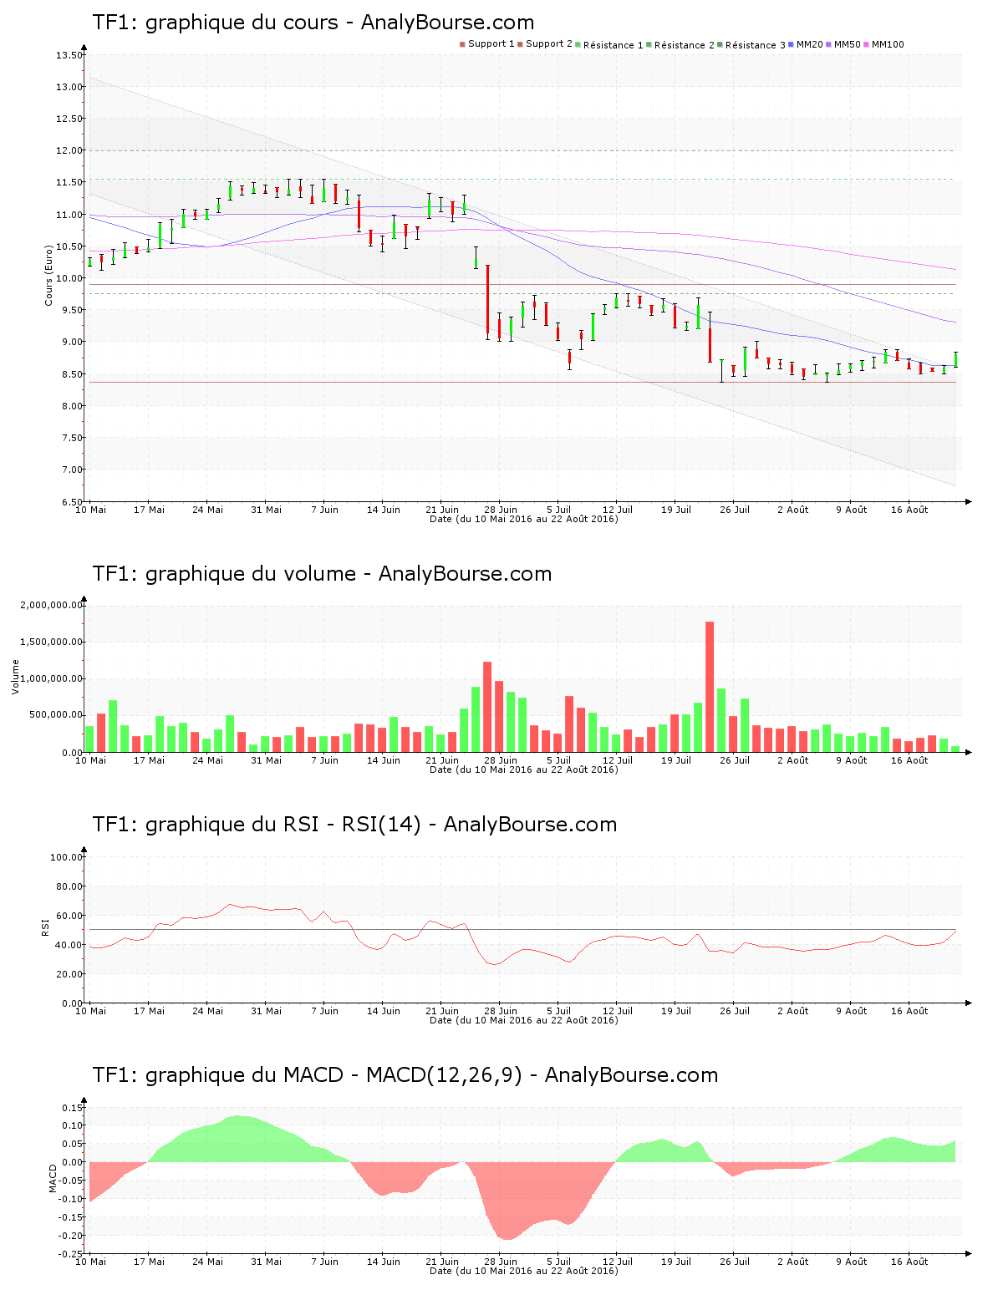Click the 13.50 price axis value
The width and height of the screenshot is (1003, 1295).
point(69,55)
